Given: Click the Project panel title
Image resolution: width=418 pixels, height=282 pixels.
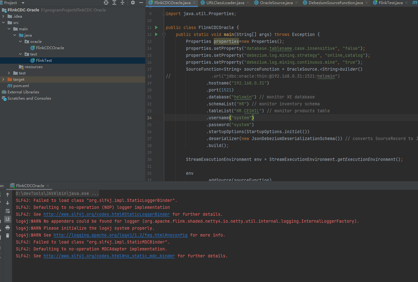Looking at the screenshot, I should [x=10, y=3].
